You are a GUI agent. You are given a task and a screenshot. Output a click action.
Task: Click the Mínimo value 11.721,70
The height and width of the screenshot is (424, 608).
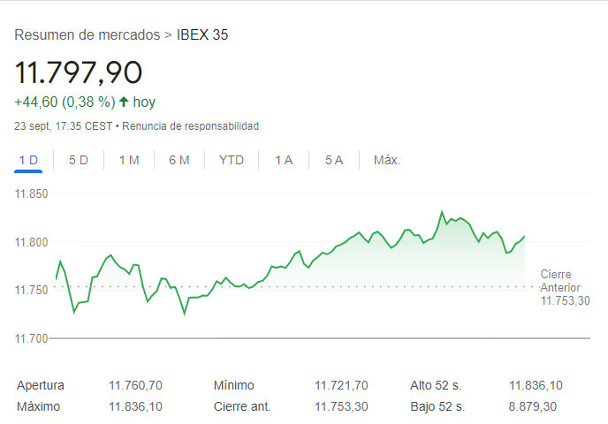coord(341,385)
